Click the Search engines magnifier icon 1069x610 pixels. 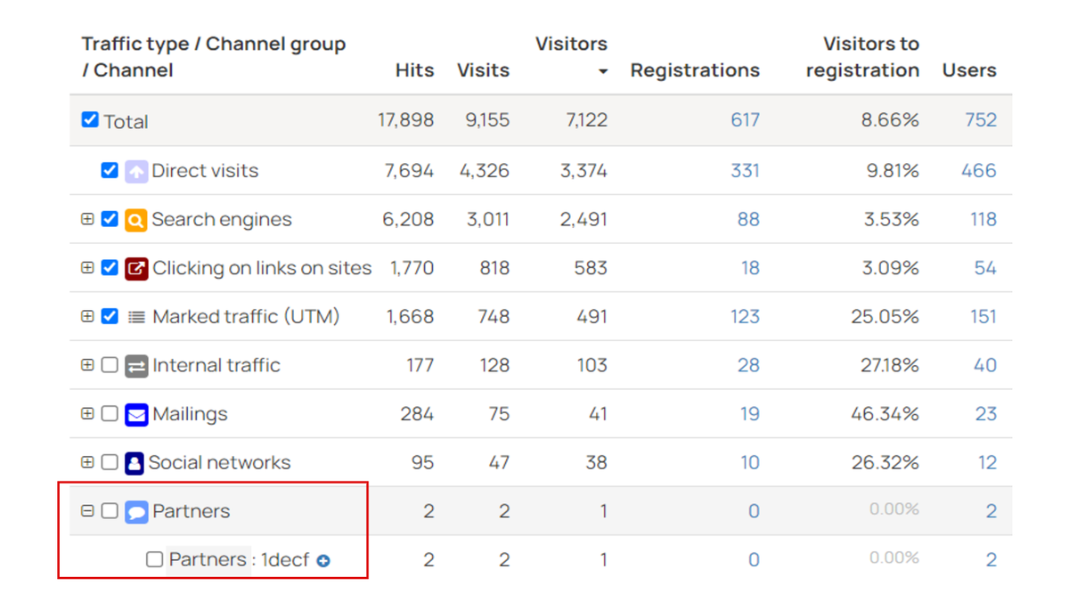136,220
